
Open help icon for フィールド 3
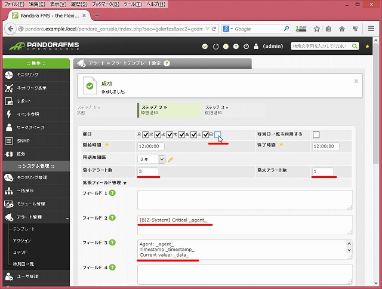pyautogui.click(x=112, y=242)
